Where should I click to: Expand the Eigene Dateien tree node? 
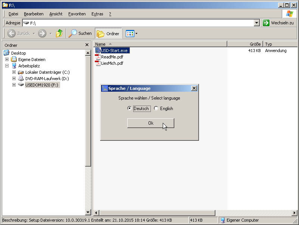click(7, 60)
